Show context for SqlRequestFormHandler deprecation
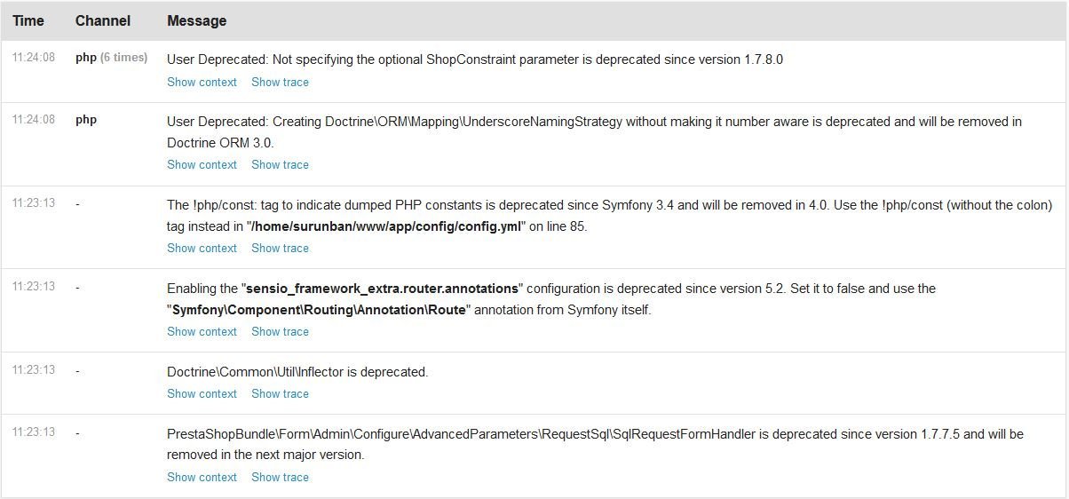The image size is (1069, 499). [202, 477]
